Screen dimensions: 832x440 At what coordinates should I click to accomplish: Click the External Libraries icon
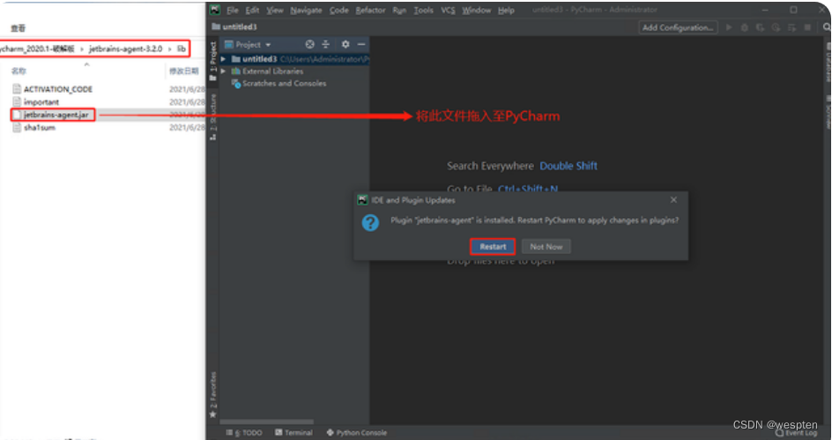point(235,71)
